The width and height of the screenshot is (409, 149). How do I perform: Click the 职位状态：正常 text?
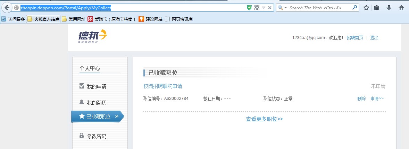click(x=278, y=99)
